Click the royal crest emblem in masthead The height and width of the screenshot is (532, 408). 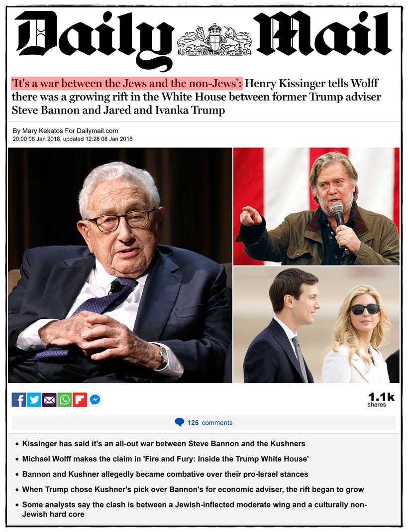(214, 40)
